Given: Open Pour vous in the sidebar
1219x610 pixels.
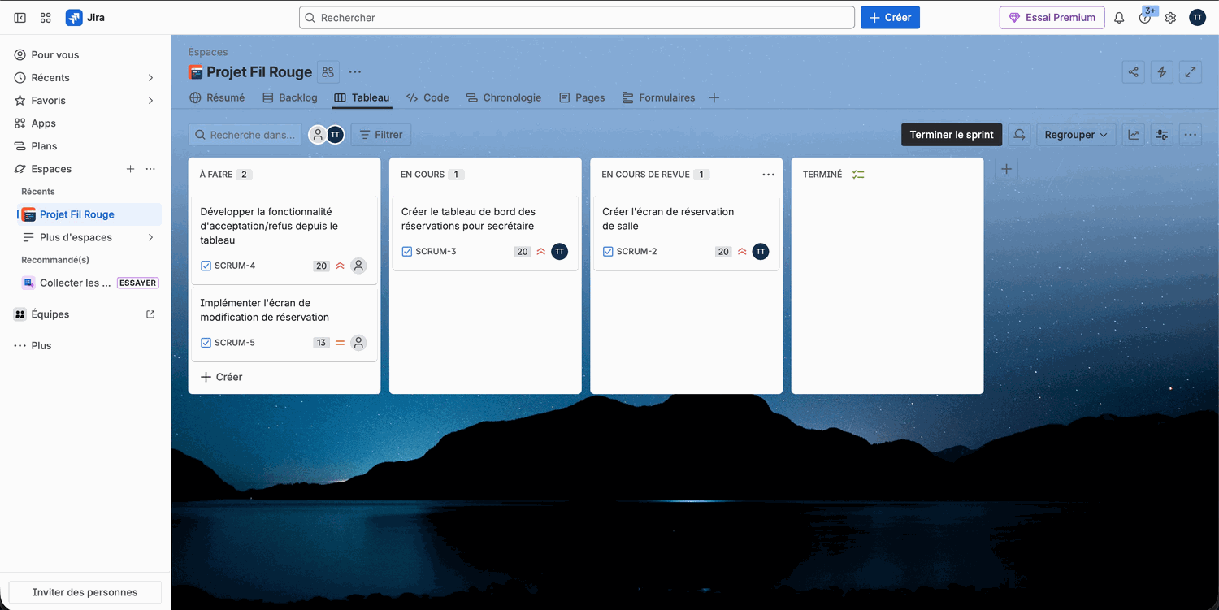Looking at the screenshot, I should tap(85, 55).
